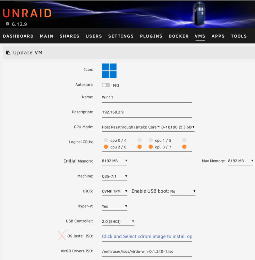
Task: Click the Update VM section icon
Action: pyautogui.click(x=8, y=53)
